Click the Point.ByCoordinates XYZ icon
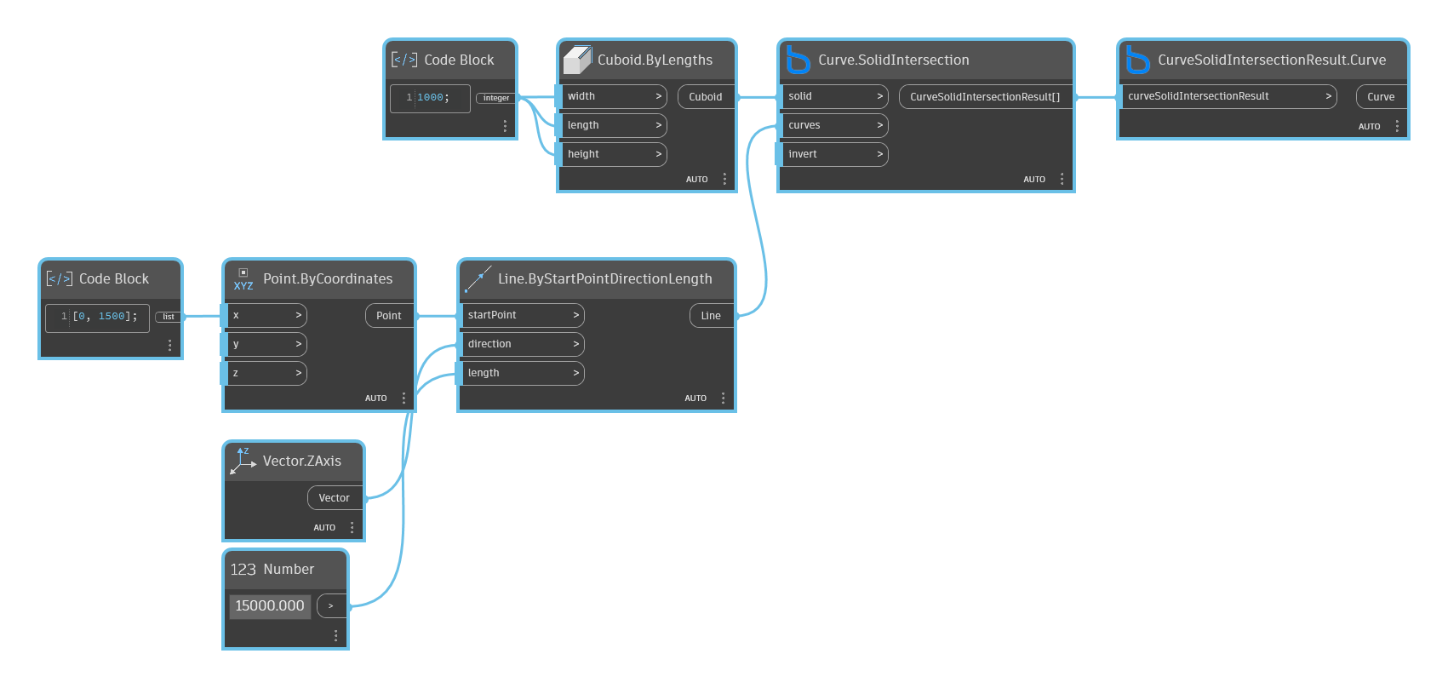 [x=243, y=279]
